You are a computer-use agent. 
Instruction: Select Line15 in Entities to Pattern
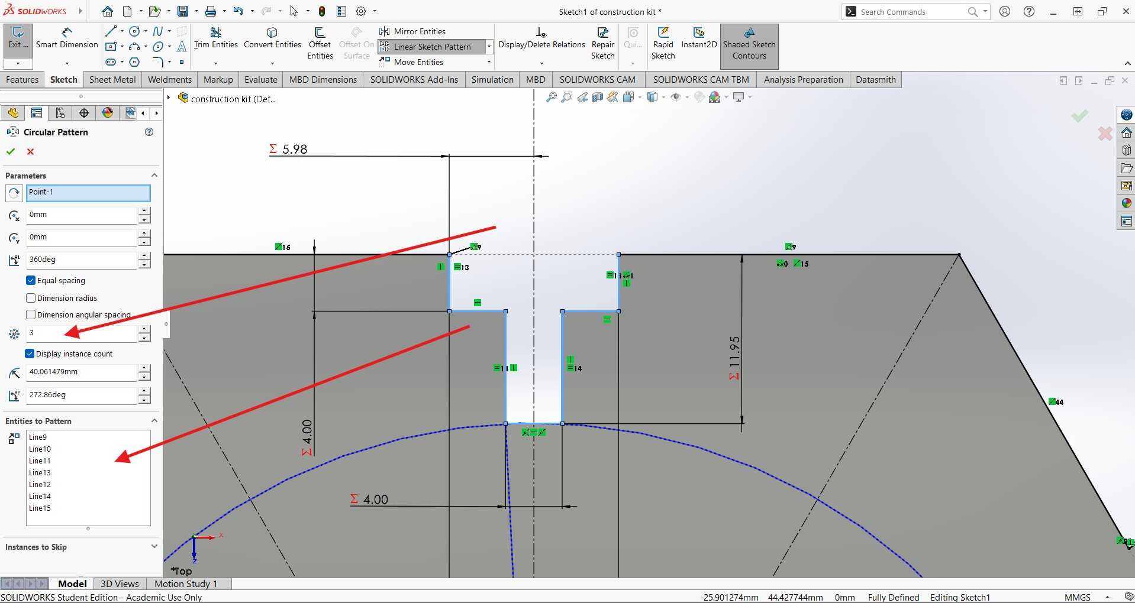coord(40,508)
